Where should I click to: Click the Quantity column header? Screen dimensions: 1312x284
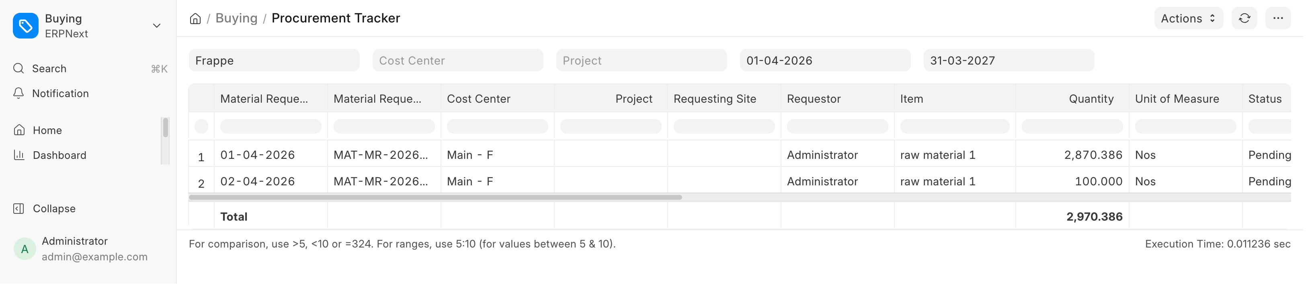(x=1091, y=99)
